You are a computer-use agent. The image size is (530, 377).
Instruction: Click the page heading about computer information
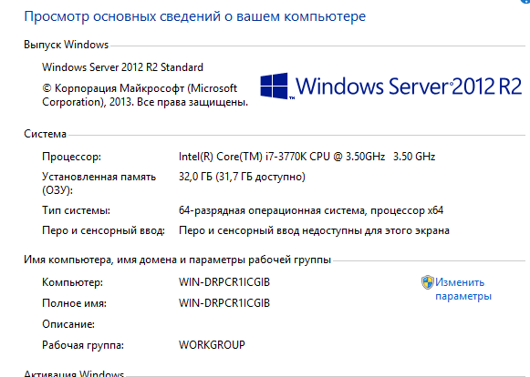point(194,16)
